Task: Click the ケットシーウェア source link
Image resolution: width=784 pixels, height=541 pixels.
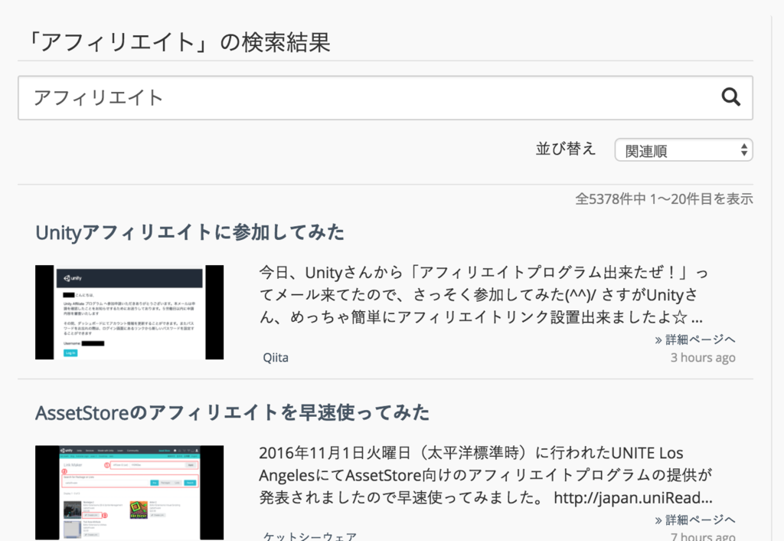Action: [x=310, y=536]
